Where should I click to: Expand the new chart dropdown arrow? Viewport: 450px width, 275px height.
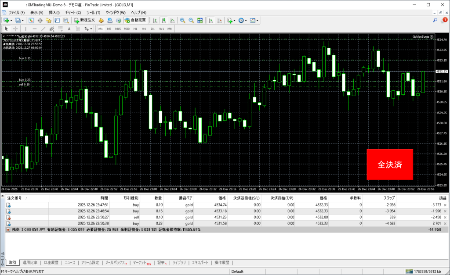(11, 20)
